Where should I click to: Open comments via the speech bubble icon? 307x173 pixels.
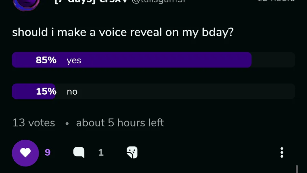(79, 153)
